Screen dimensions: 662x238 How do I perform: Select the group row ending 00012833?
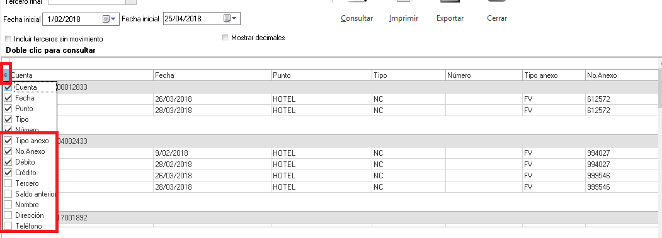(x=329, y=87)
